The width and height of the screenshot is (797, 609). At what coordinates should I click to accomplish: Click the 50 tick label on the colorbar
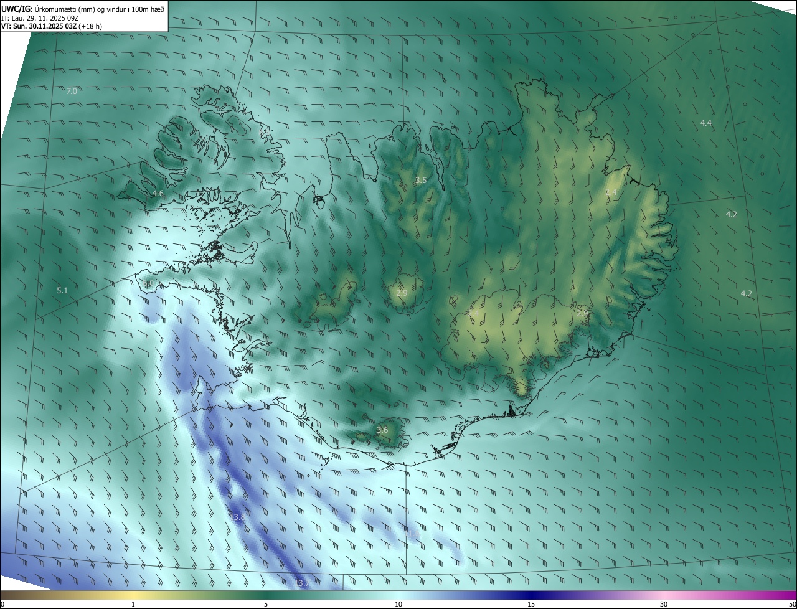(792, 604)
